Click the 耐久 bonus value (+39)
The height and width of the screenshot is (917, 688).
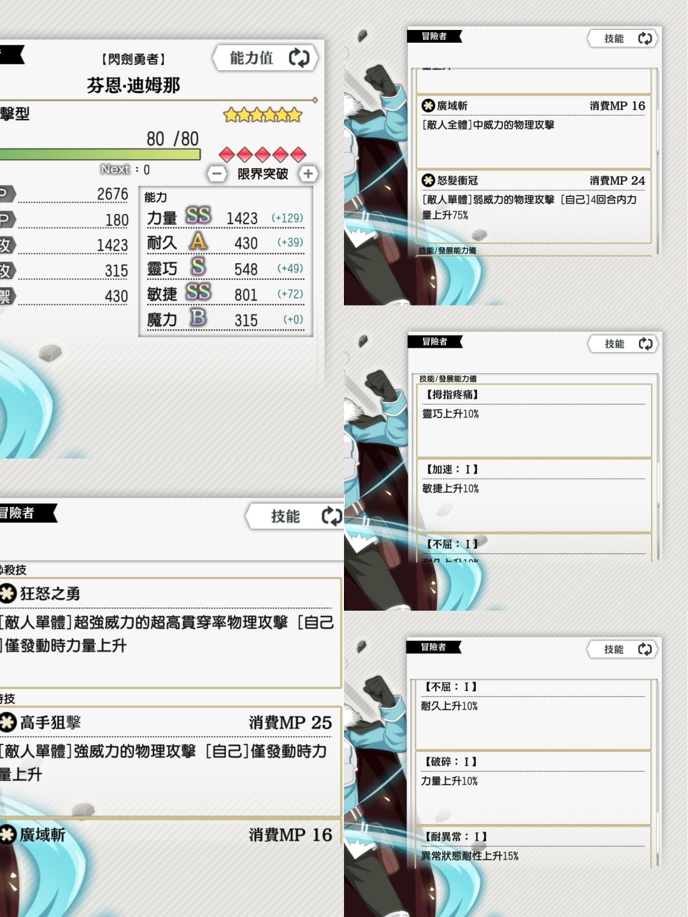tap(290, 242)
